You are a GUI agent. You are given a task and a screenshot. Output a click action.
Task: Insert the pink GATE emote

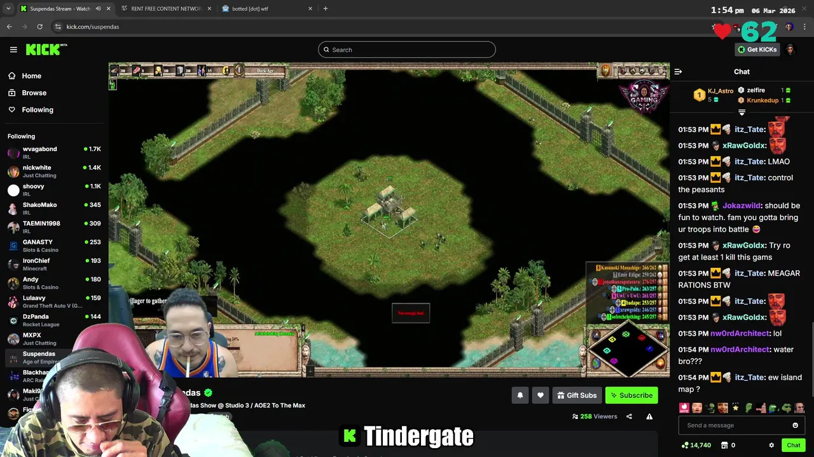click(684, 408)
